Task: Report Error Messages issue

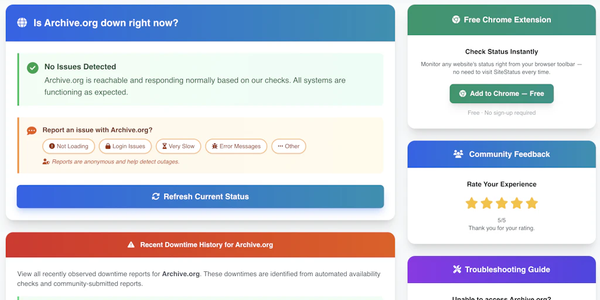Action: pyautogui.click(x=236, y=146)
